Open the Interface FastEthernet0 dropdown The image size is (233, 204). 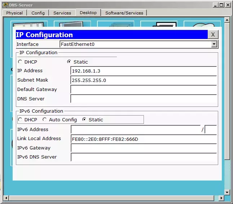[x=214, y=44]
